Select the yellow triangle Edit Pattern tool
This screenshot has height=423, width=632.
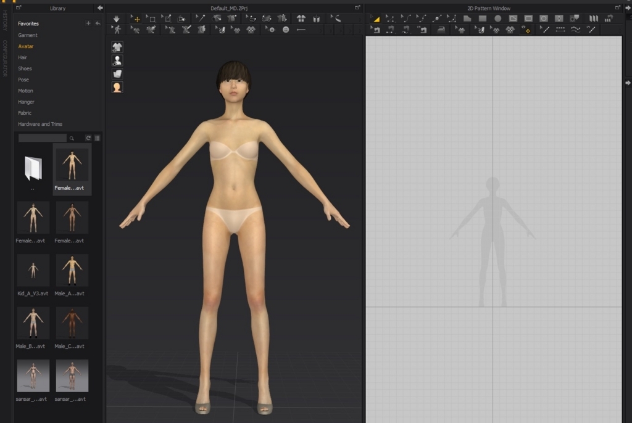[x=375, y=18]
